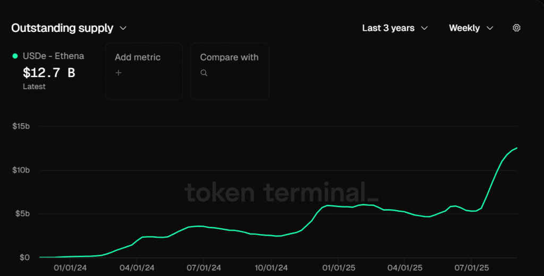544x276 pixels.
Task: Open the Last 3 years range dropdown
Action: (x=395, y=28)
